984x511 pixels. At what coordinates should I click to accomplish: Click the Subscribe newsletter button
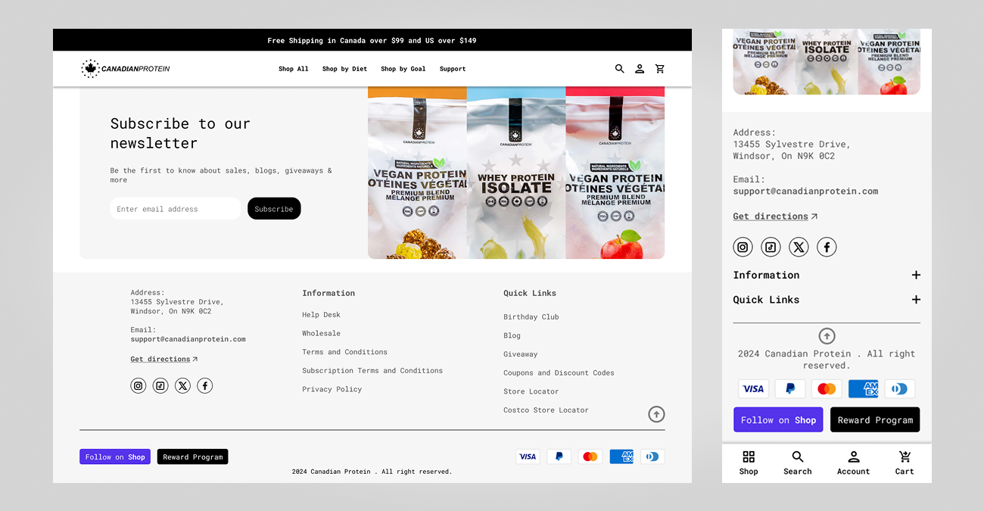[274, 209]
